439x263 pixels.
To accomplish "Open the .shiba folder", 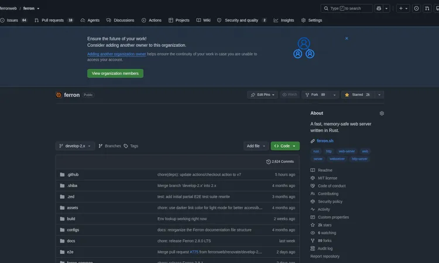I will [x=72, y=186].
